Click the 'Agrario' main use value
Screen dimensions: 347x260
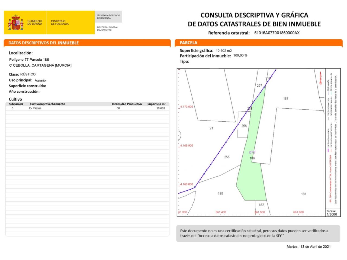[40, 80]
